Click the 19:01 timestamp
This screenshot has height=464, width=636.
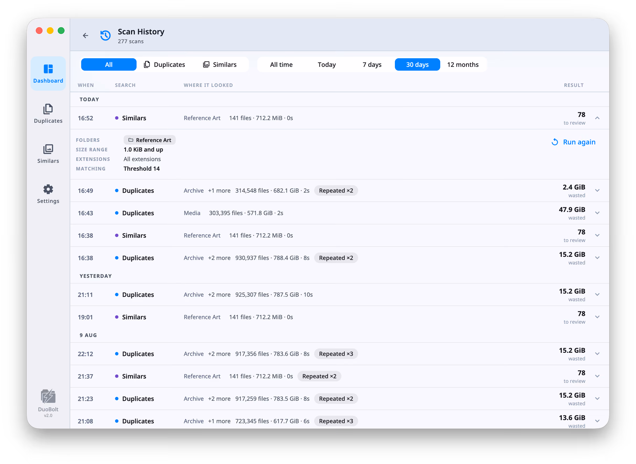click(85, 317)
